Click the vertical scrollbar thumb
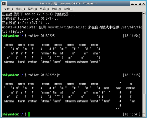 point(144,104)
